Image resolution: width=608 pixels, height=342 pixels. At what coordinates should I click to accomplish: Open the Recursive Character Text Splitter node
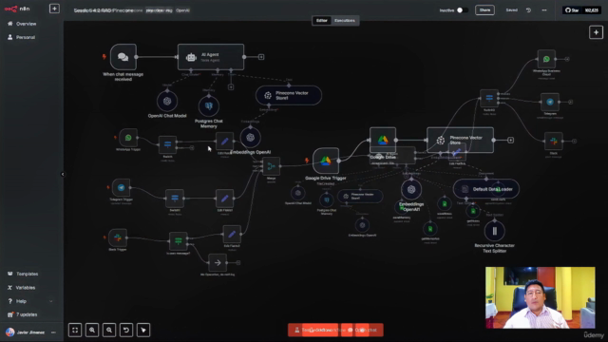pyautogui.click(x=494, y=231)
